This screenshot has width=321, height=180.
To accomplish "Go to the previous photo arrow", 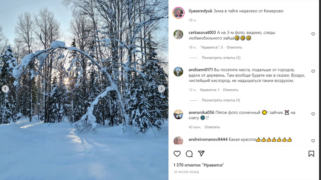I will 5,88.
